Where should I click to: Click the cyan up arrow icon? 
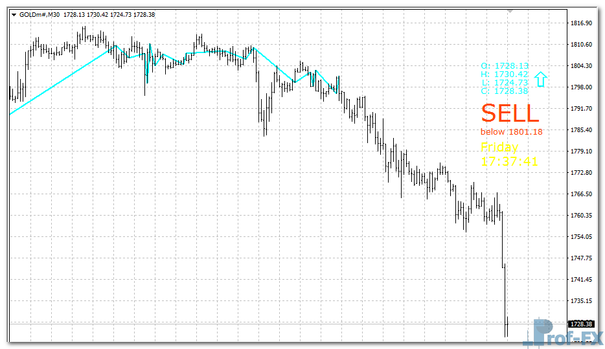click(x=541, y=79)
